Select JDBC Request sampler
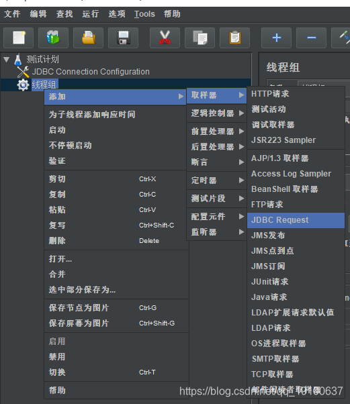Screen dimensions: 350x404 point(296,220)
